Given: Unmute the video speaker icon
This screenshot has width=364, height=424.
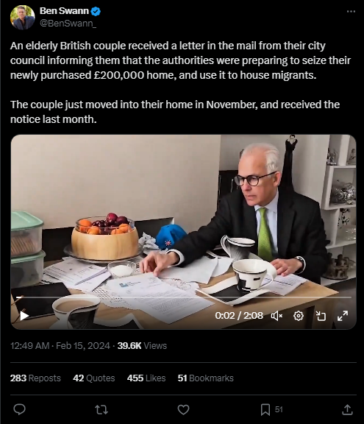Looking at the screenshot, I should click(276, 316).
